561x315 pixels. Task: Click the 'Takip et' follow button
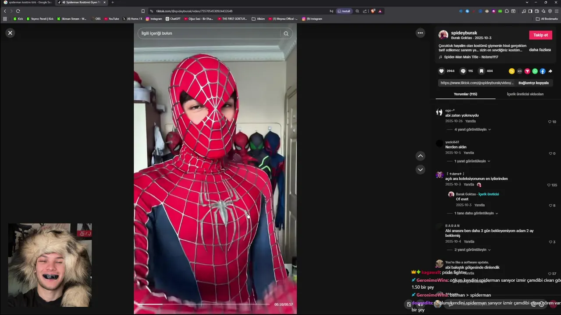[540, 35]
